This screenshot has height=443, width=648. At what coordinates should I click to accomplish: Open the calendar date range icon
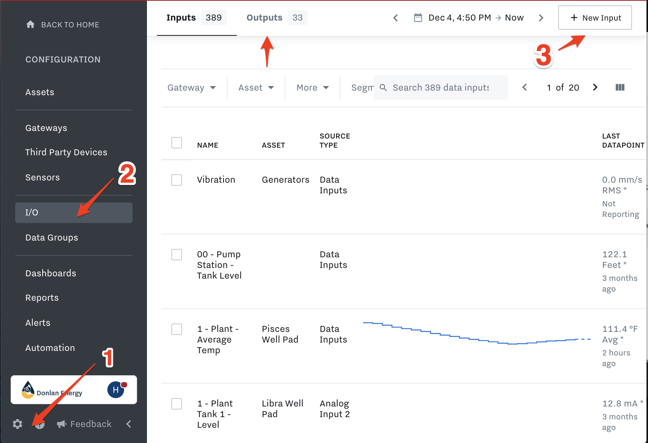tap(418, 18)
